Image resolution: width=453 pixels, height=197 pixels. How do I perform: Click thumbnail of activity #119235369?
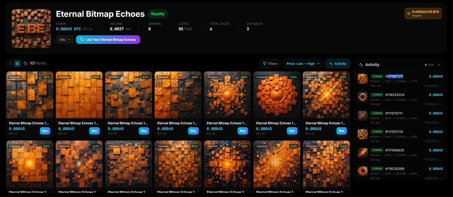[x=362, y=171]
